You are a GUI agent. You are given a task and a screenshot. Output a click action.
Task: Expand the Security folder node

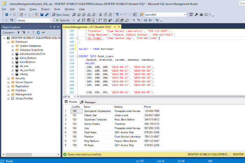click(8, 79)
